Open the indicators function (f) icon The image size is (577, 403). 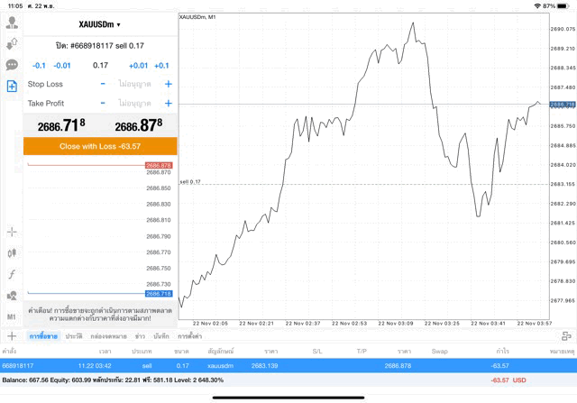(x=12, y=274)
